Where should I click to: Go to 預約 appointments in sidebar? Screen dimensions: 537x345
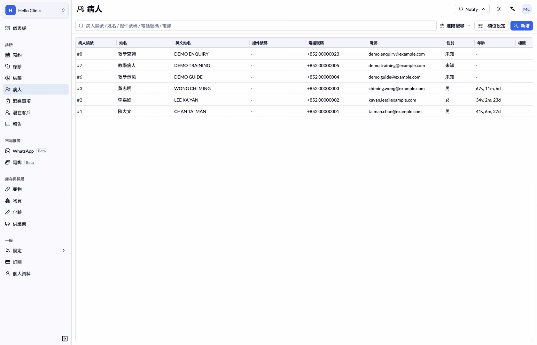[35, 55]
